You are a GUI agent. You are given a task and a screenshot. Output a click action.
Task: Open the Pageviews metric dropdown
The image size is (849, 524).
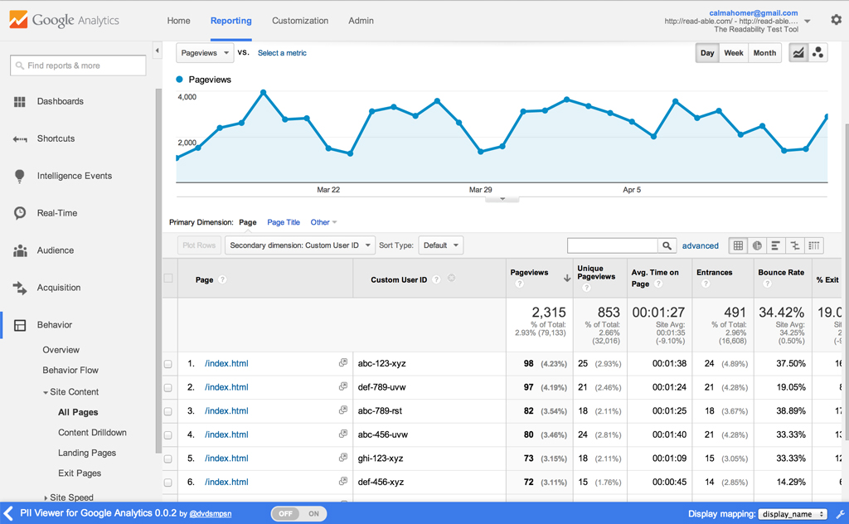pyautogui.click(x=205, y=53)
